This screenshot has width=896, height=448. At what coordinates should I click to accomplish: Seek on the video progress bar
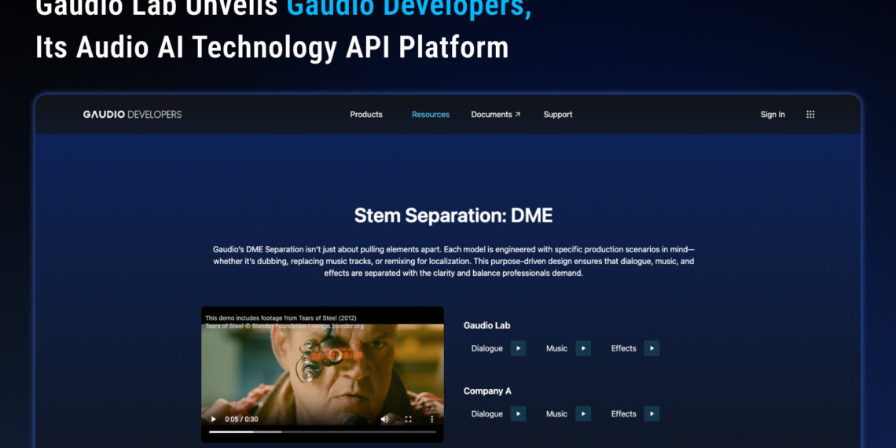[322, 432]
